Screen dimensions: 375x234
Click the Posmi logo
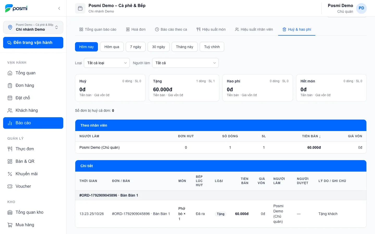(16, 8)
